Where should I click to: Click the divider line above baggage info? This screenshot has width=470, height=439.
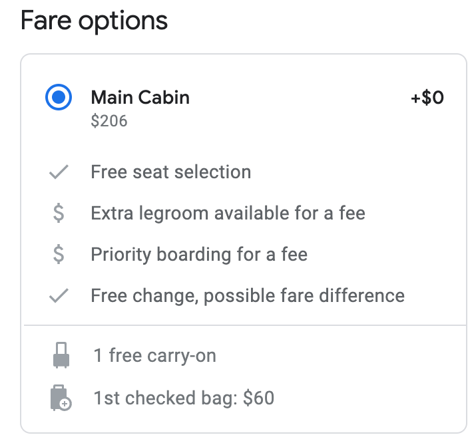(x=245, y=325)
